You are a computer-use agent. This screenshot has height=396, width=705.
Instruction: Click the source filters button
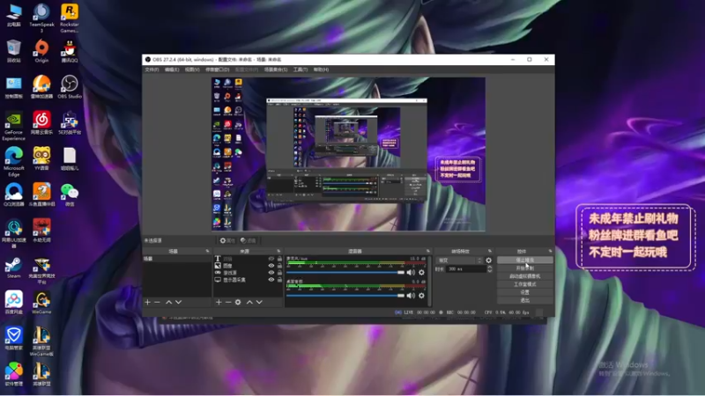[x=248, y=240]
